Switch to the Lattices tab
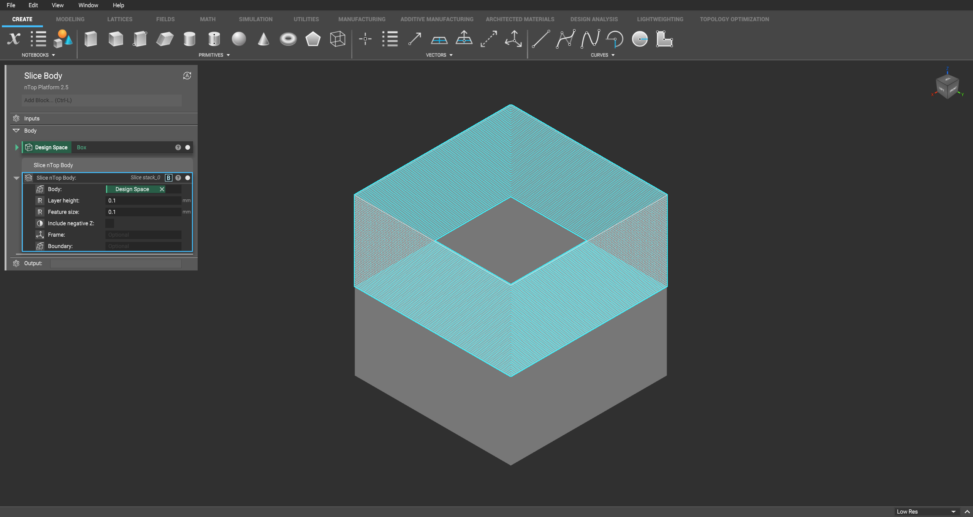This screenshot has height=517, width=973. click(x=120, y=19)
